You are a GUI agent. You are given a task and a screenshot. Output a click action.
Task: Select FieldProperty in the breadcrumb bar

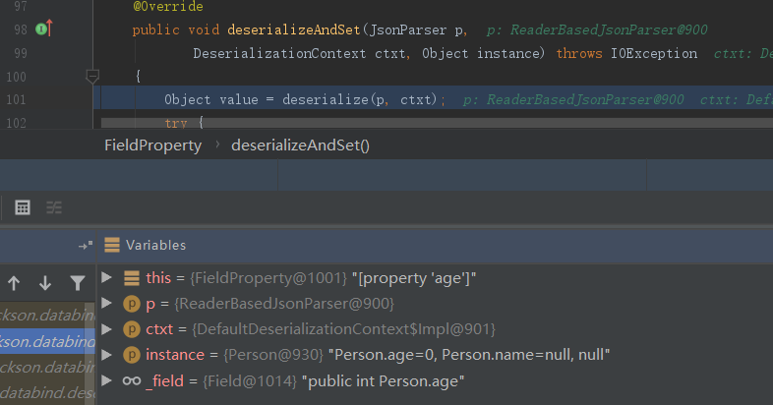pos(152,145)
